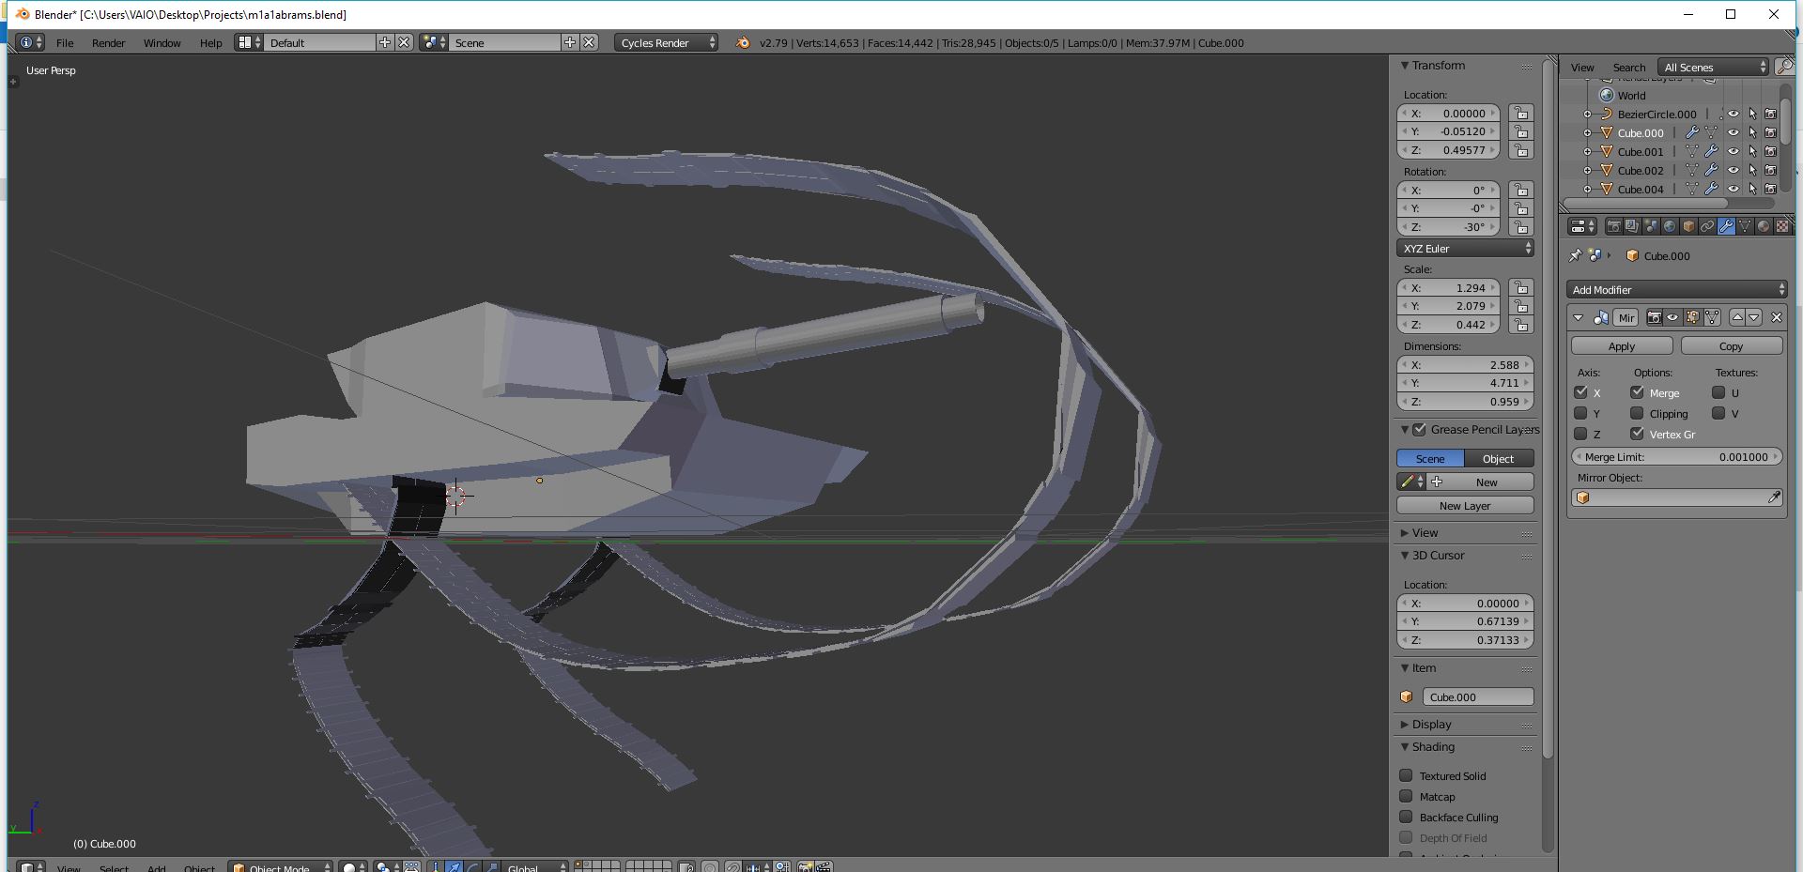Click the mesh data icon of Cube.001
The width and height of the screenshot is (1803, 872).
(x=1692, y=151)
